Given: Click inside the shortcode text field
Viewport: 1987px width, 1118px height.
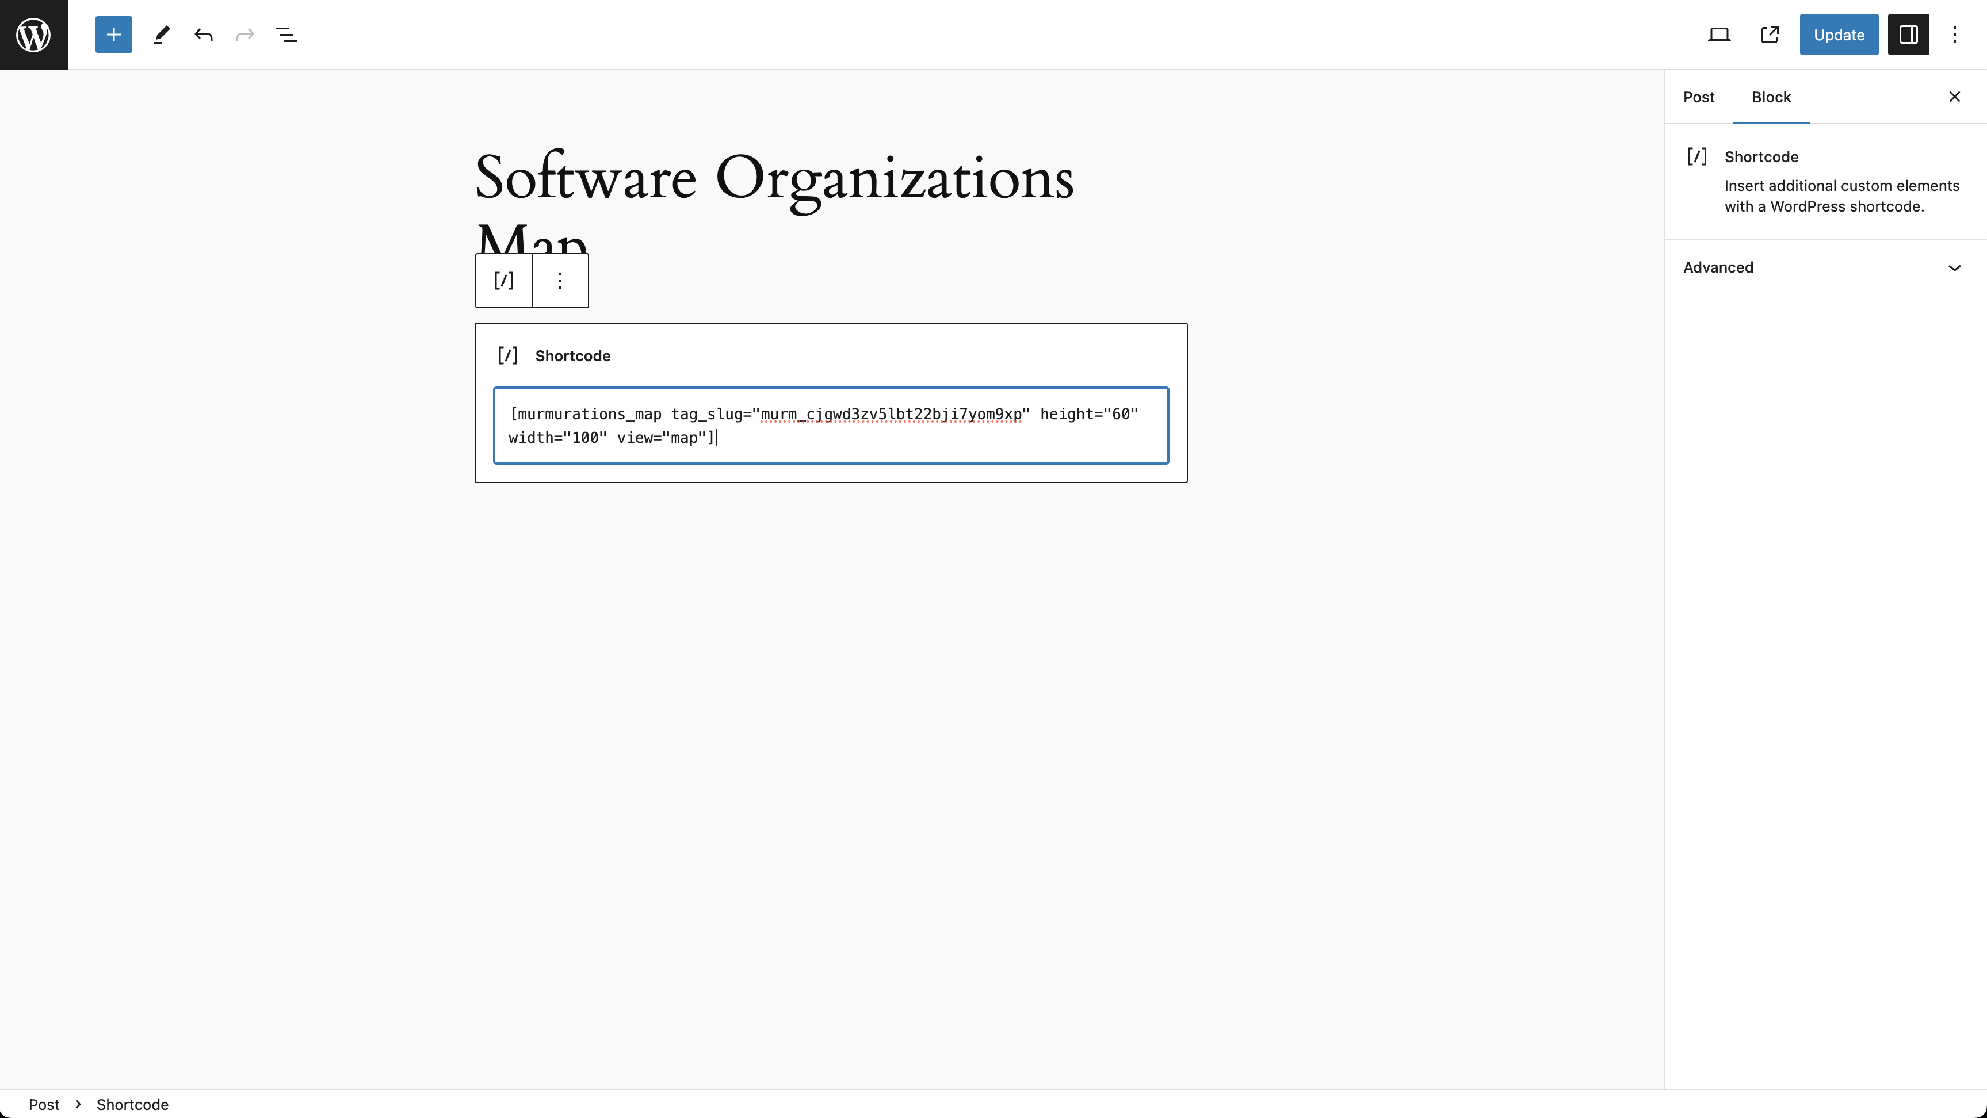Looking at the screenshot, I should 831,426.
